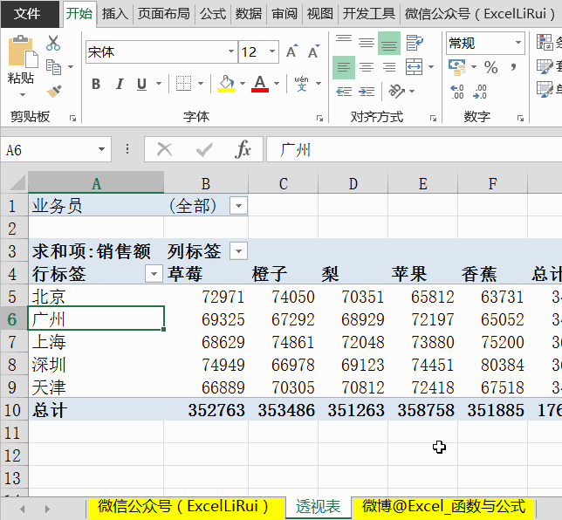Open clipboard pane launcher
562x520 pixels.
click(72, 119)
